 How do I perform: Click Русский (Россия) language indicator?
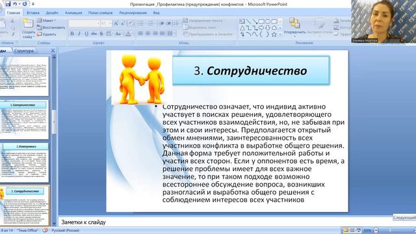coord(65,230)
